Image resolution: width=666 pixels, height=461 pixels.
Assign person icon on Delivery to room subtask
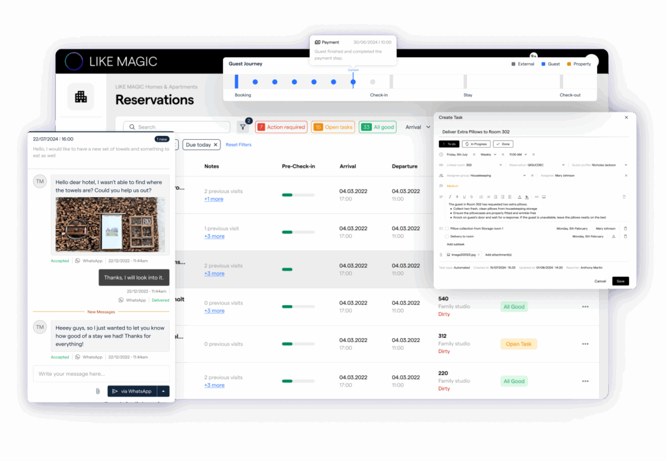click(613, 237)
